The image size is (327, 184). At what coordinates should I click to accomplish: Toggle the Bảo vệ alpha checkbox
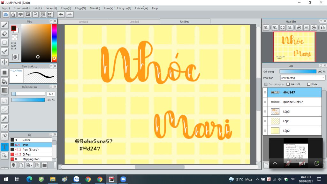(266, 84)
